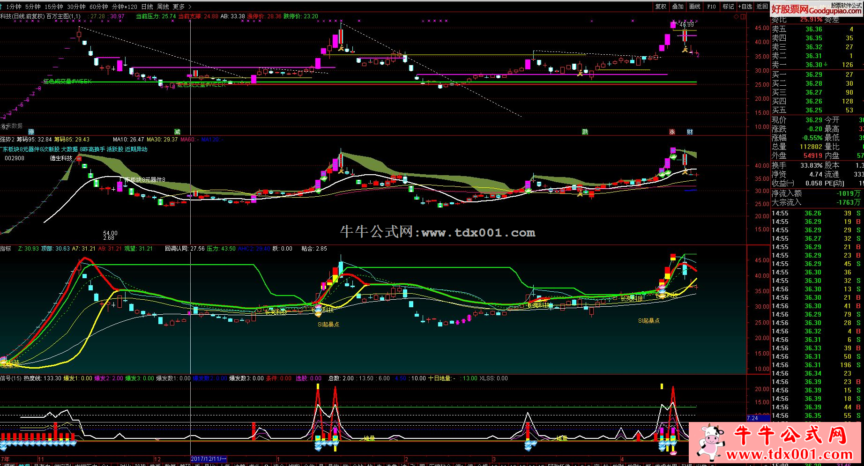Click the arrow after 更多
This screenshot has width=864, height=466.
(190, 7)
